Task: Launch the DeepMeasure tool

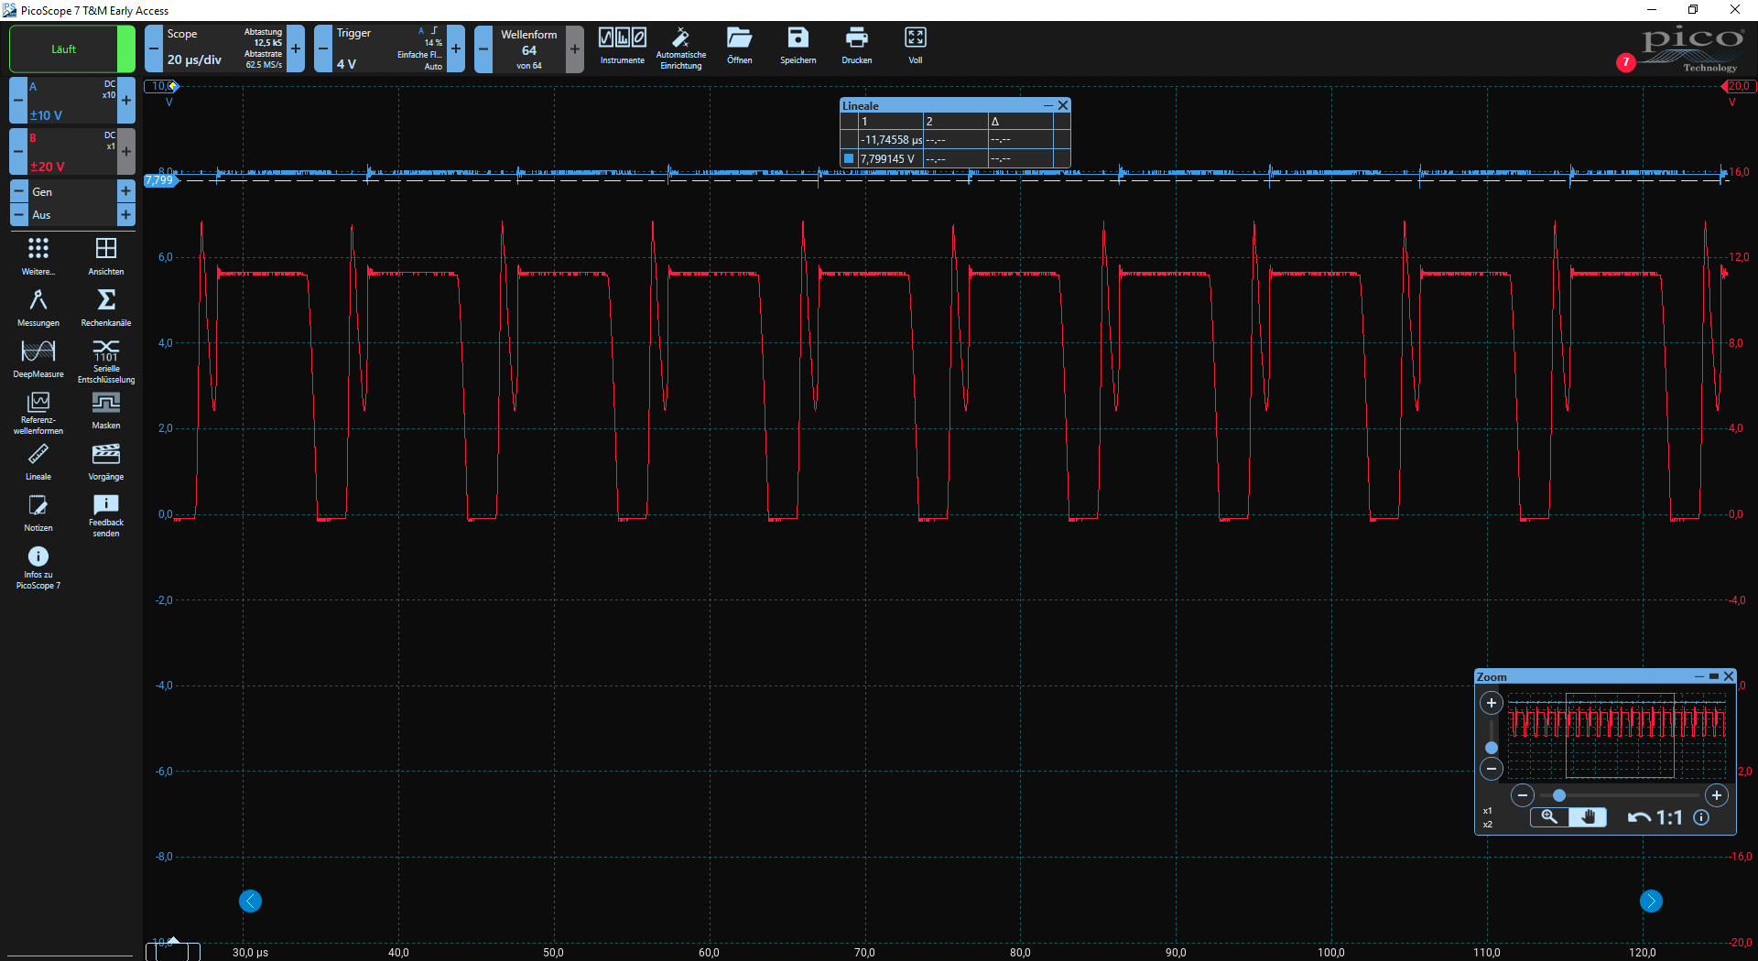Action: [x=38, y=359]
